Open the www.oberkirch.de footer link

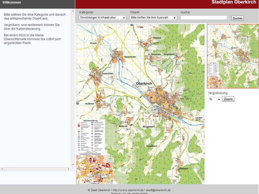point(128,190)
